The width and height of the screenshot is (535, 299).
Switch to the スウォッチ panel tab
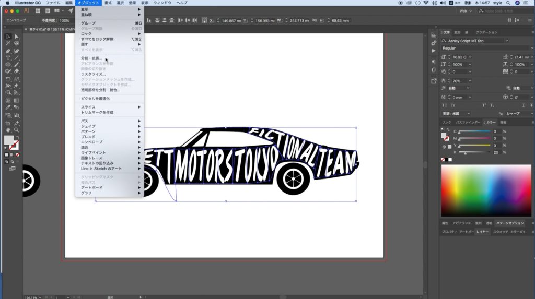click(501, 232)
